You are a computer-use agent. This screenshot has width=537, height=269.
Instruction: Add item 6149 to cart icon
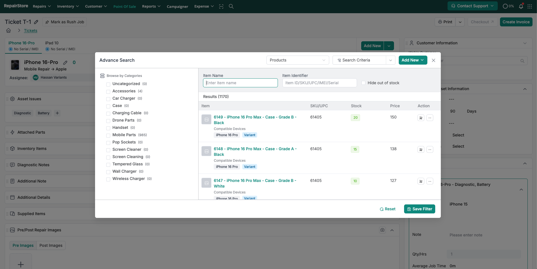[x=421, y=118]
